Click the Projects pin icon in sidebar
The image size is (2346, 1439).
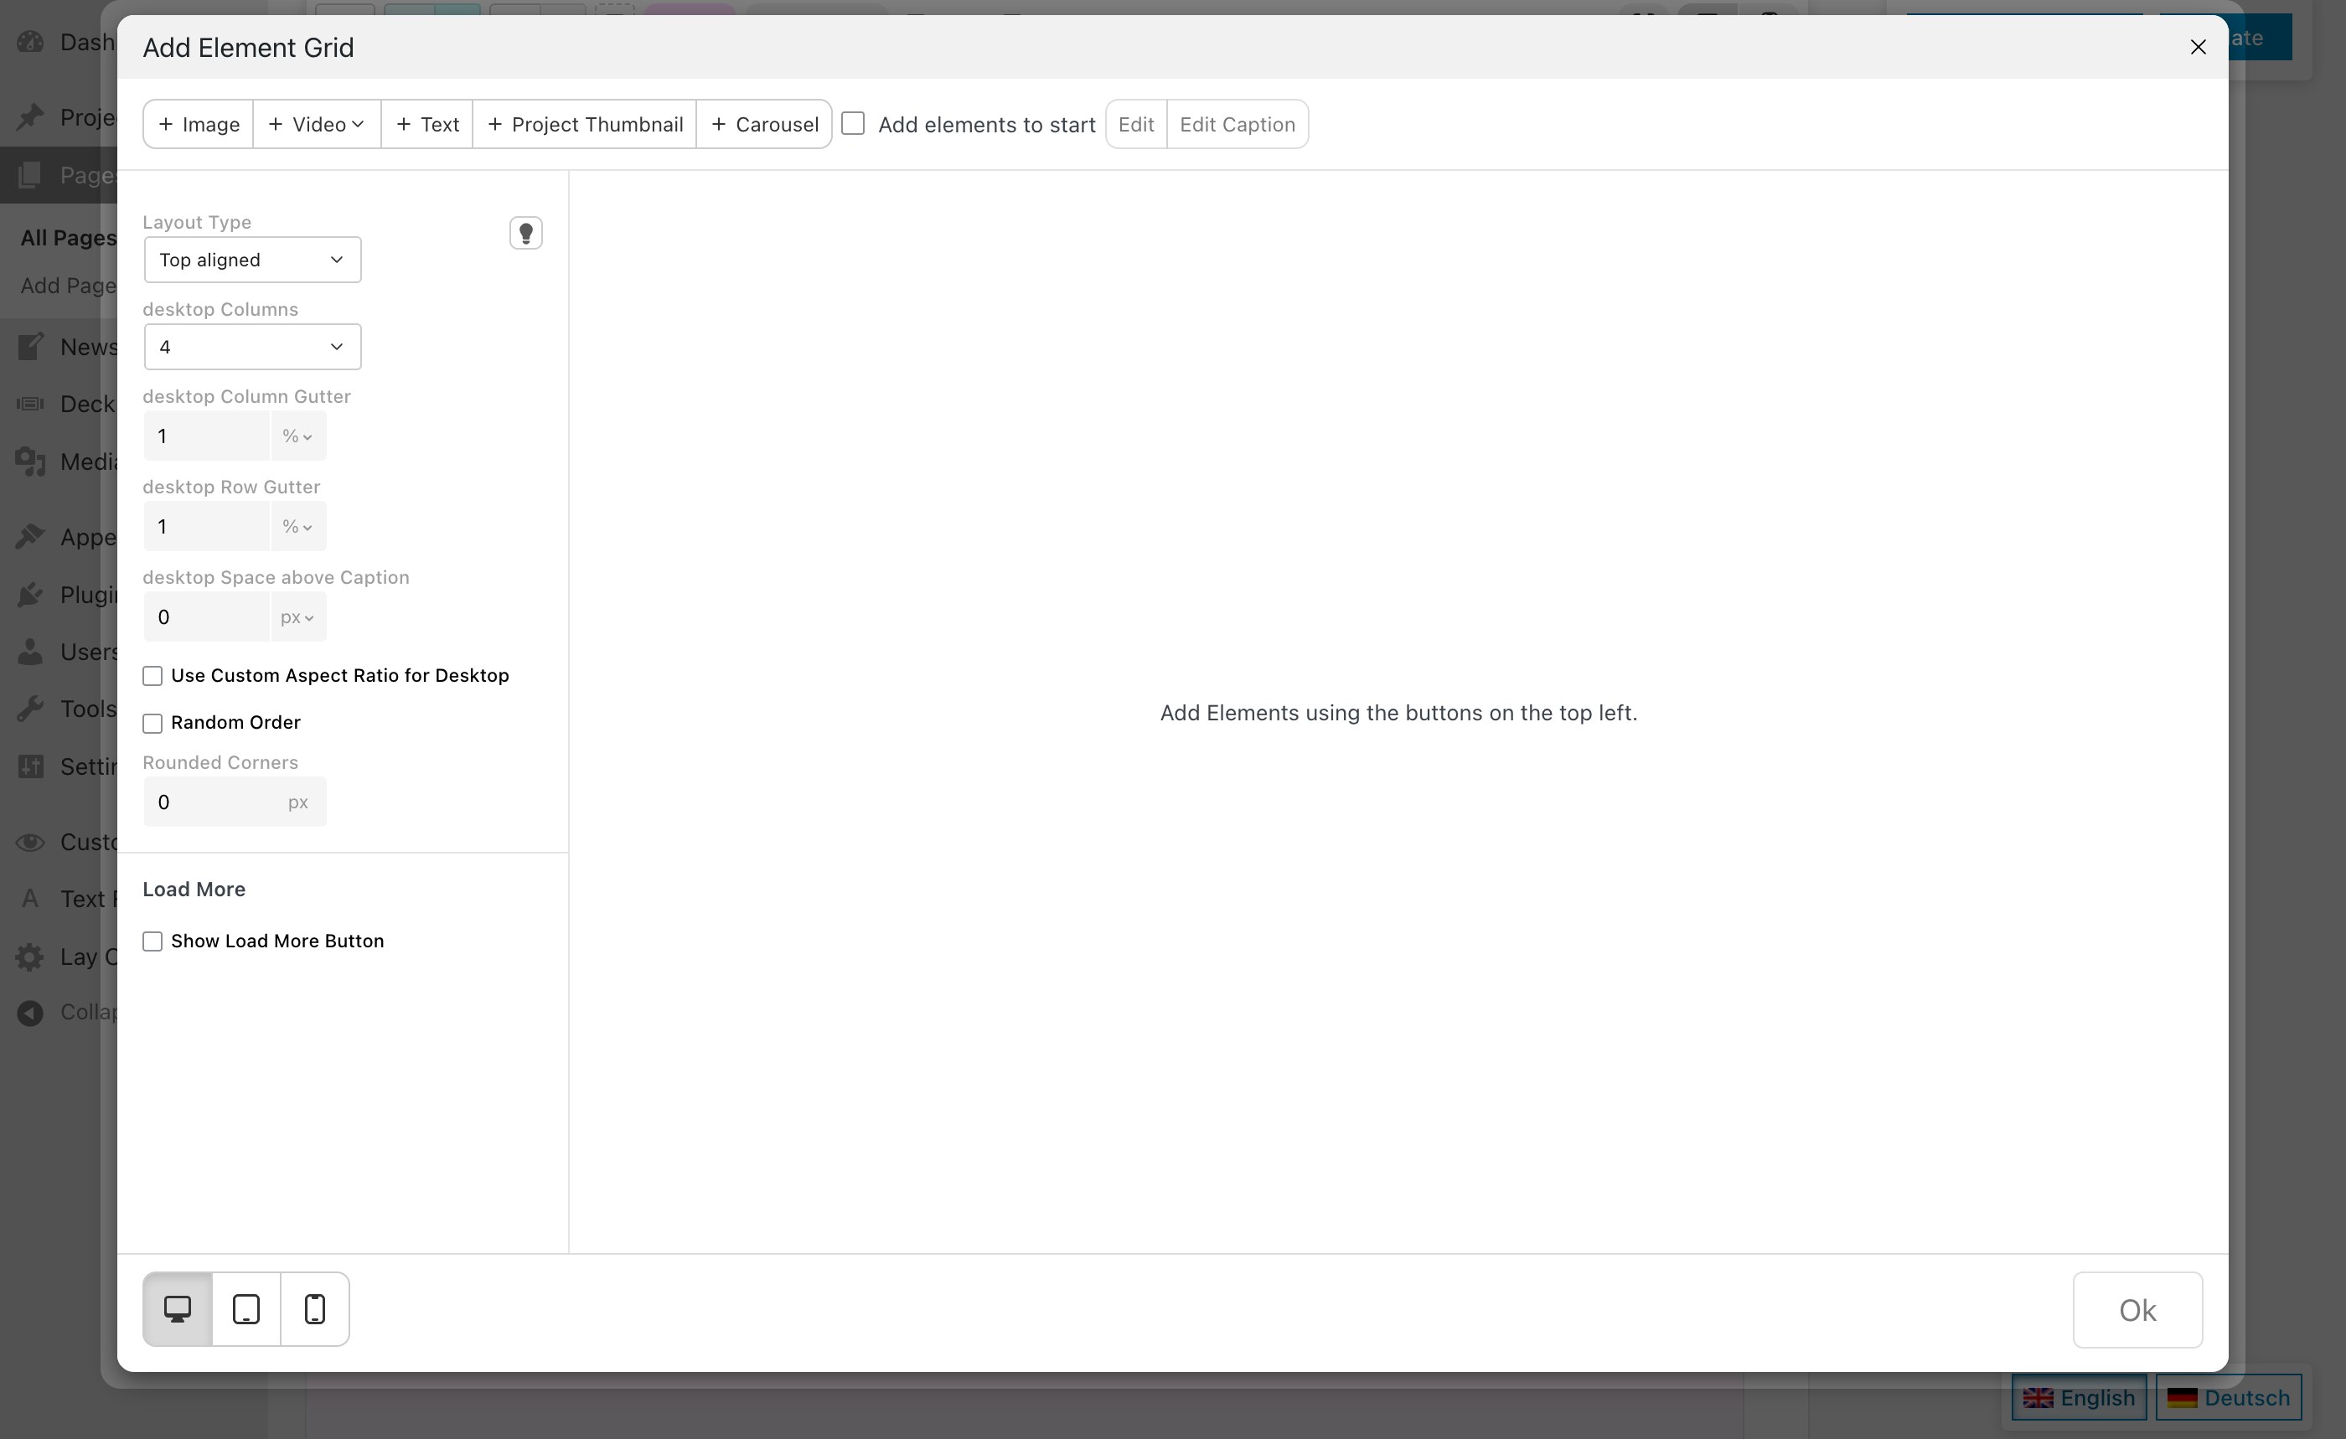30,117
